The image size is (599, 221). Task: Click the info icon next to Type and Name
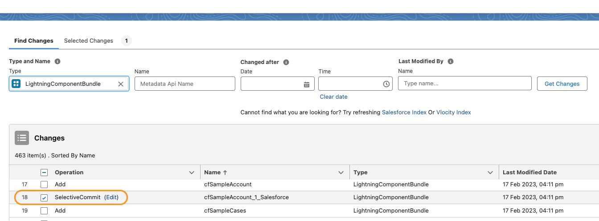click(x=57, y=61)
